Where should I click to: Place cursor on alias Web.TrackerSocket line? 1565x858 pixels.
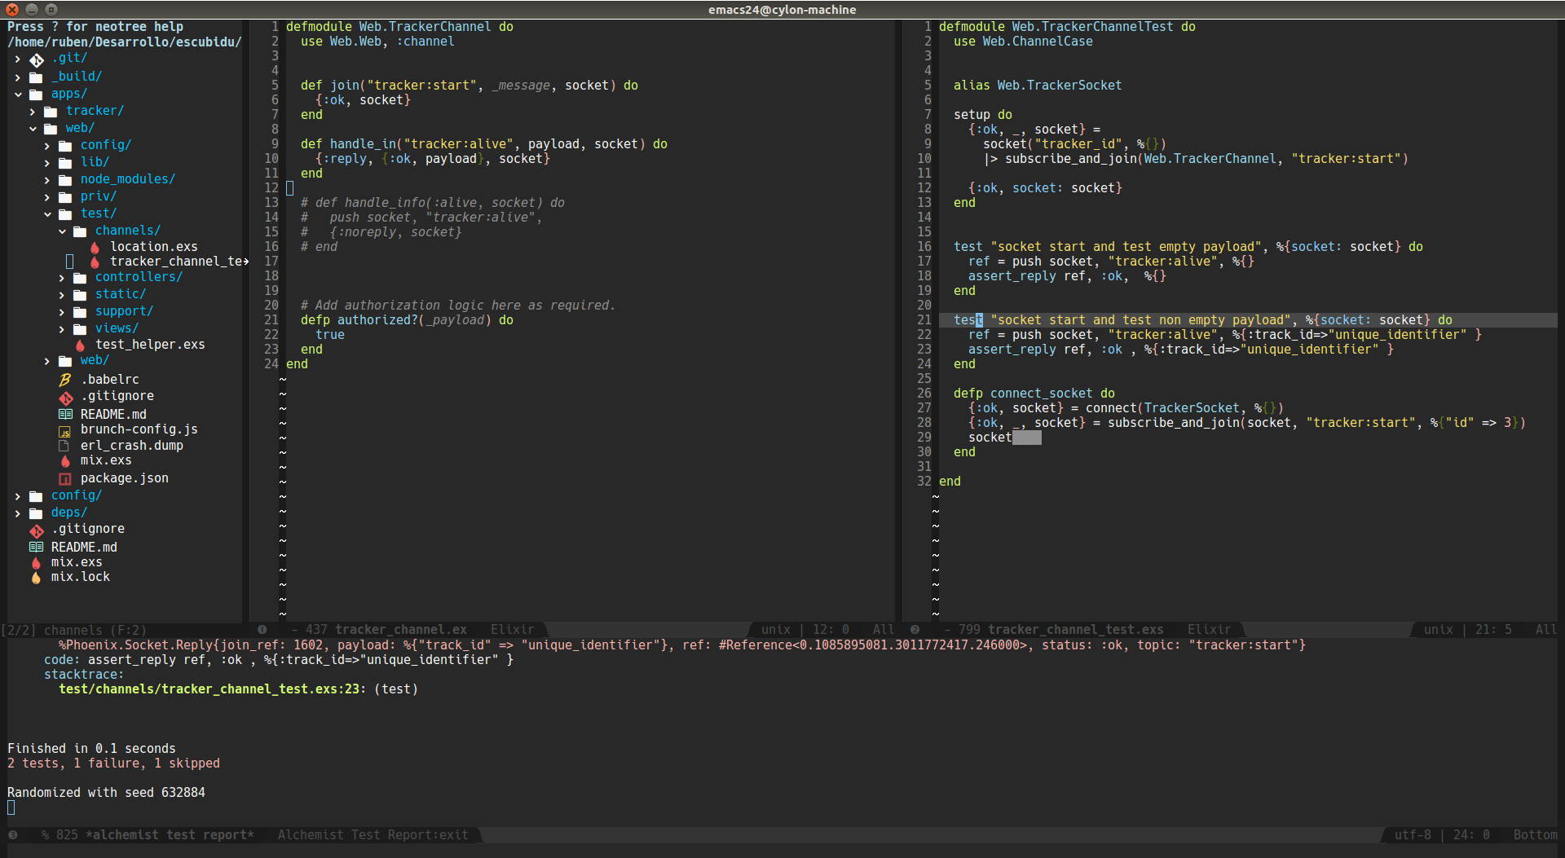pos(1037,86)
